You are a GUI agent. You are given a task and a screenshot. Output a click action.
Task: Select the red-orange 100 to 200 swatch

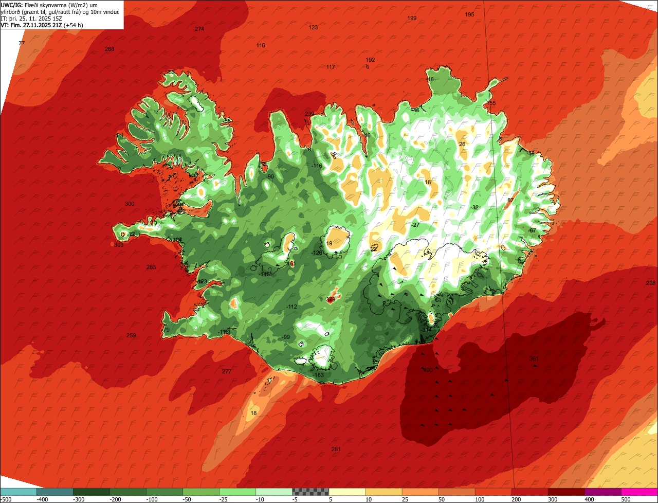[x=493, y=492]
